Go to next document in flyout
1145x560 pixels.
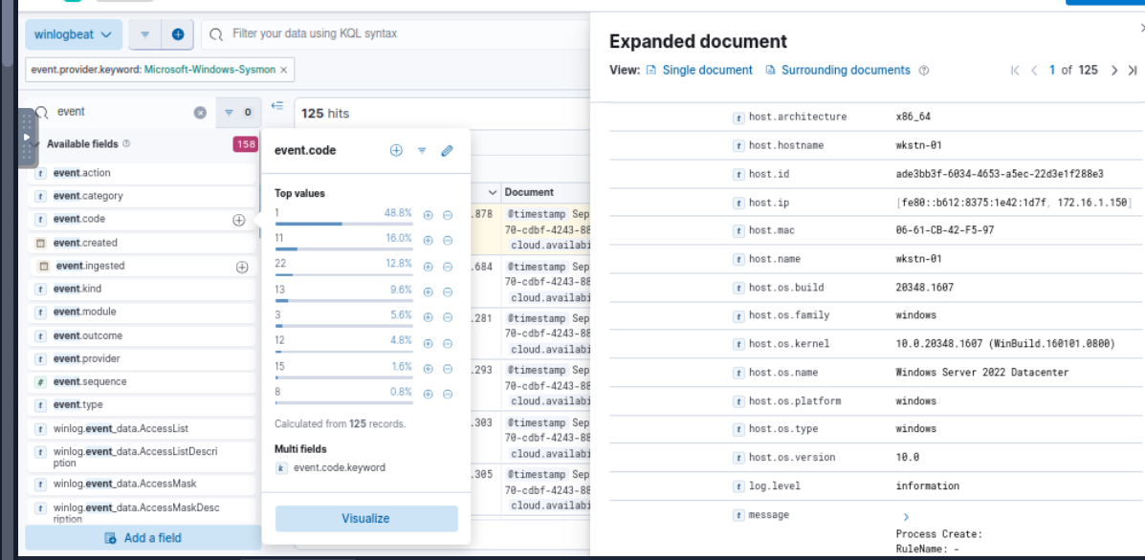tap(1113, 70)
